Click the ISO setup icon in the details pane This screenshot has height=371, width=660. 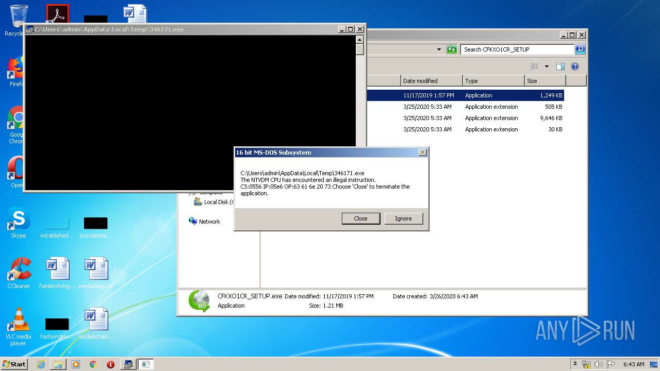(x=199, y=301)
